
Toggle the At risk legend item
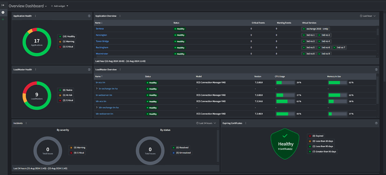[x=66, y=95]
